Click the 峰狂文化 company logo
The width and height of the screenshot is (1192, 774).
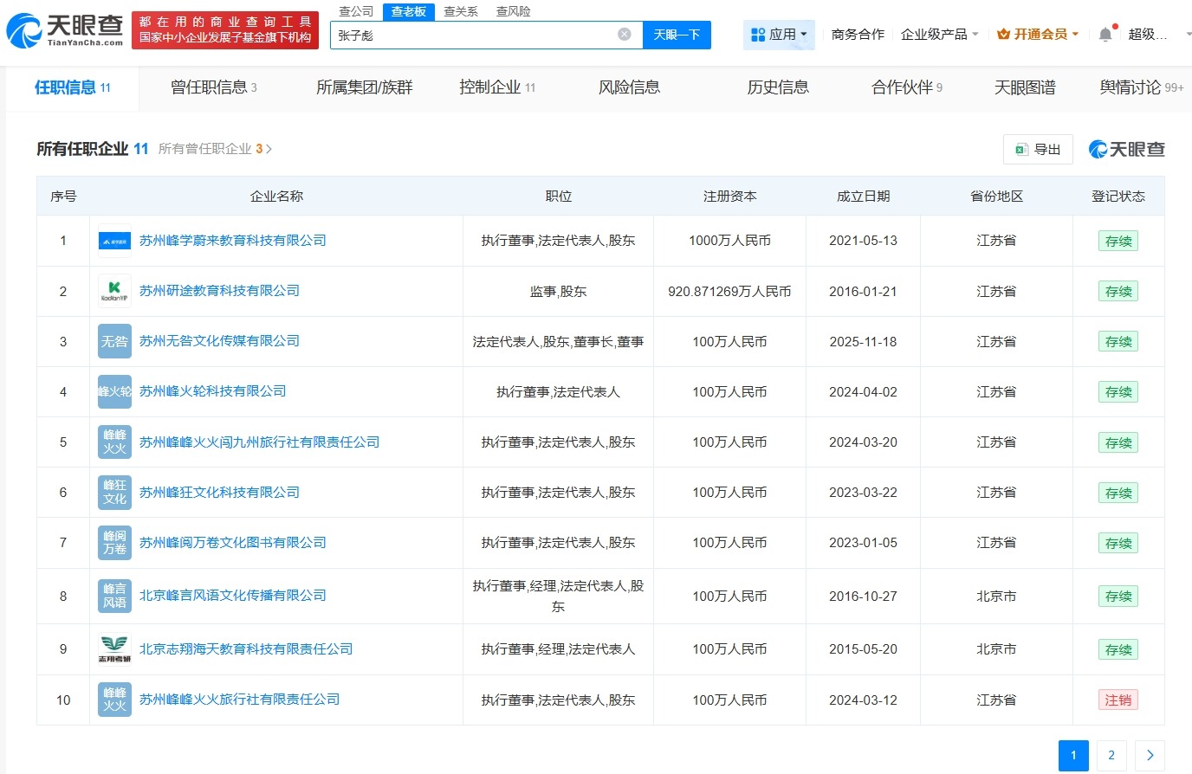[113, 492]
